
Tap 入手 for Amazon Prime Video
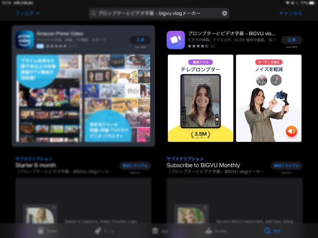pos(140,40)
